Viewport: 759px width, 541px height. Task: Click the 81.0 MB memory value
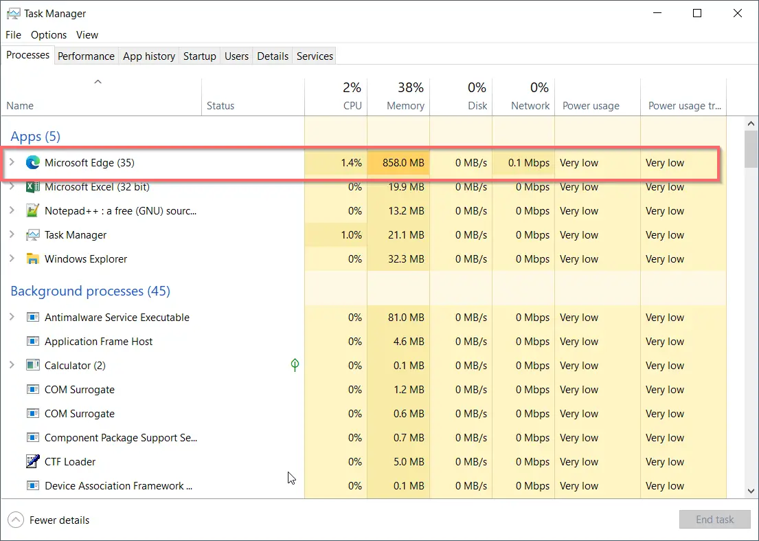pos(406,317)
